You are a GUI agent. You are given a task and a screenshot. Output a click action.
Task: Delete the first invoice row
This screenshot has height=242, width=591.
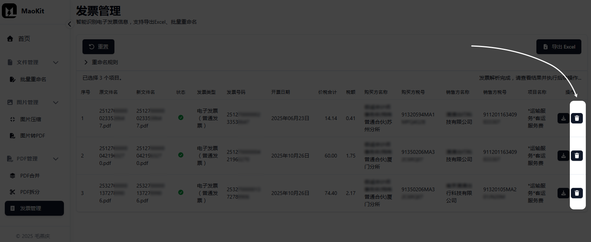[577, 118]
